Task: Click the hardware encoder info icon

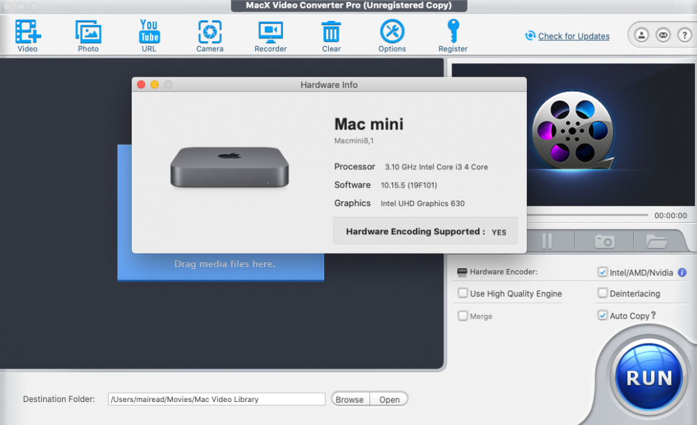Action: coord(682,272)
